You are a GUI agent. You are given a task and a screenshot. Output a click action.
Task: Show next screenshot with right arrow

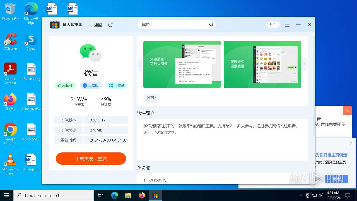305,65
